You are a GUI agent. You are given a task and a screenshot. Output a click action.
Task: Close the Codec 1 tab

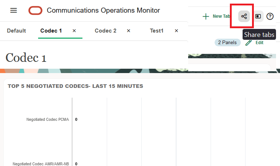click(74, 31)
